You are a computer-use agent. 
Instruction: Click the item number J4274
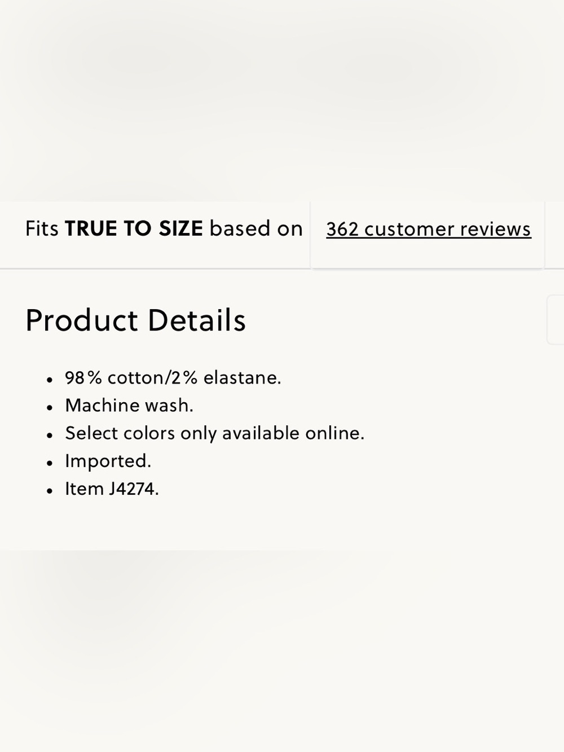pyautogui.click(x=134, y=488)
